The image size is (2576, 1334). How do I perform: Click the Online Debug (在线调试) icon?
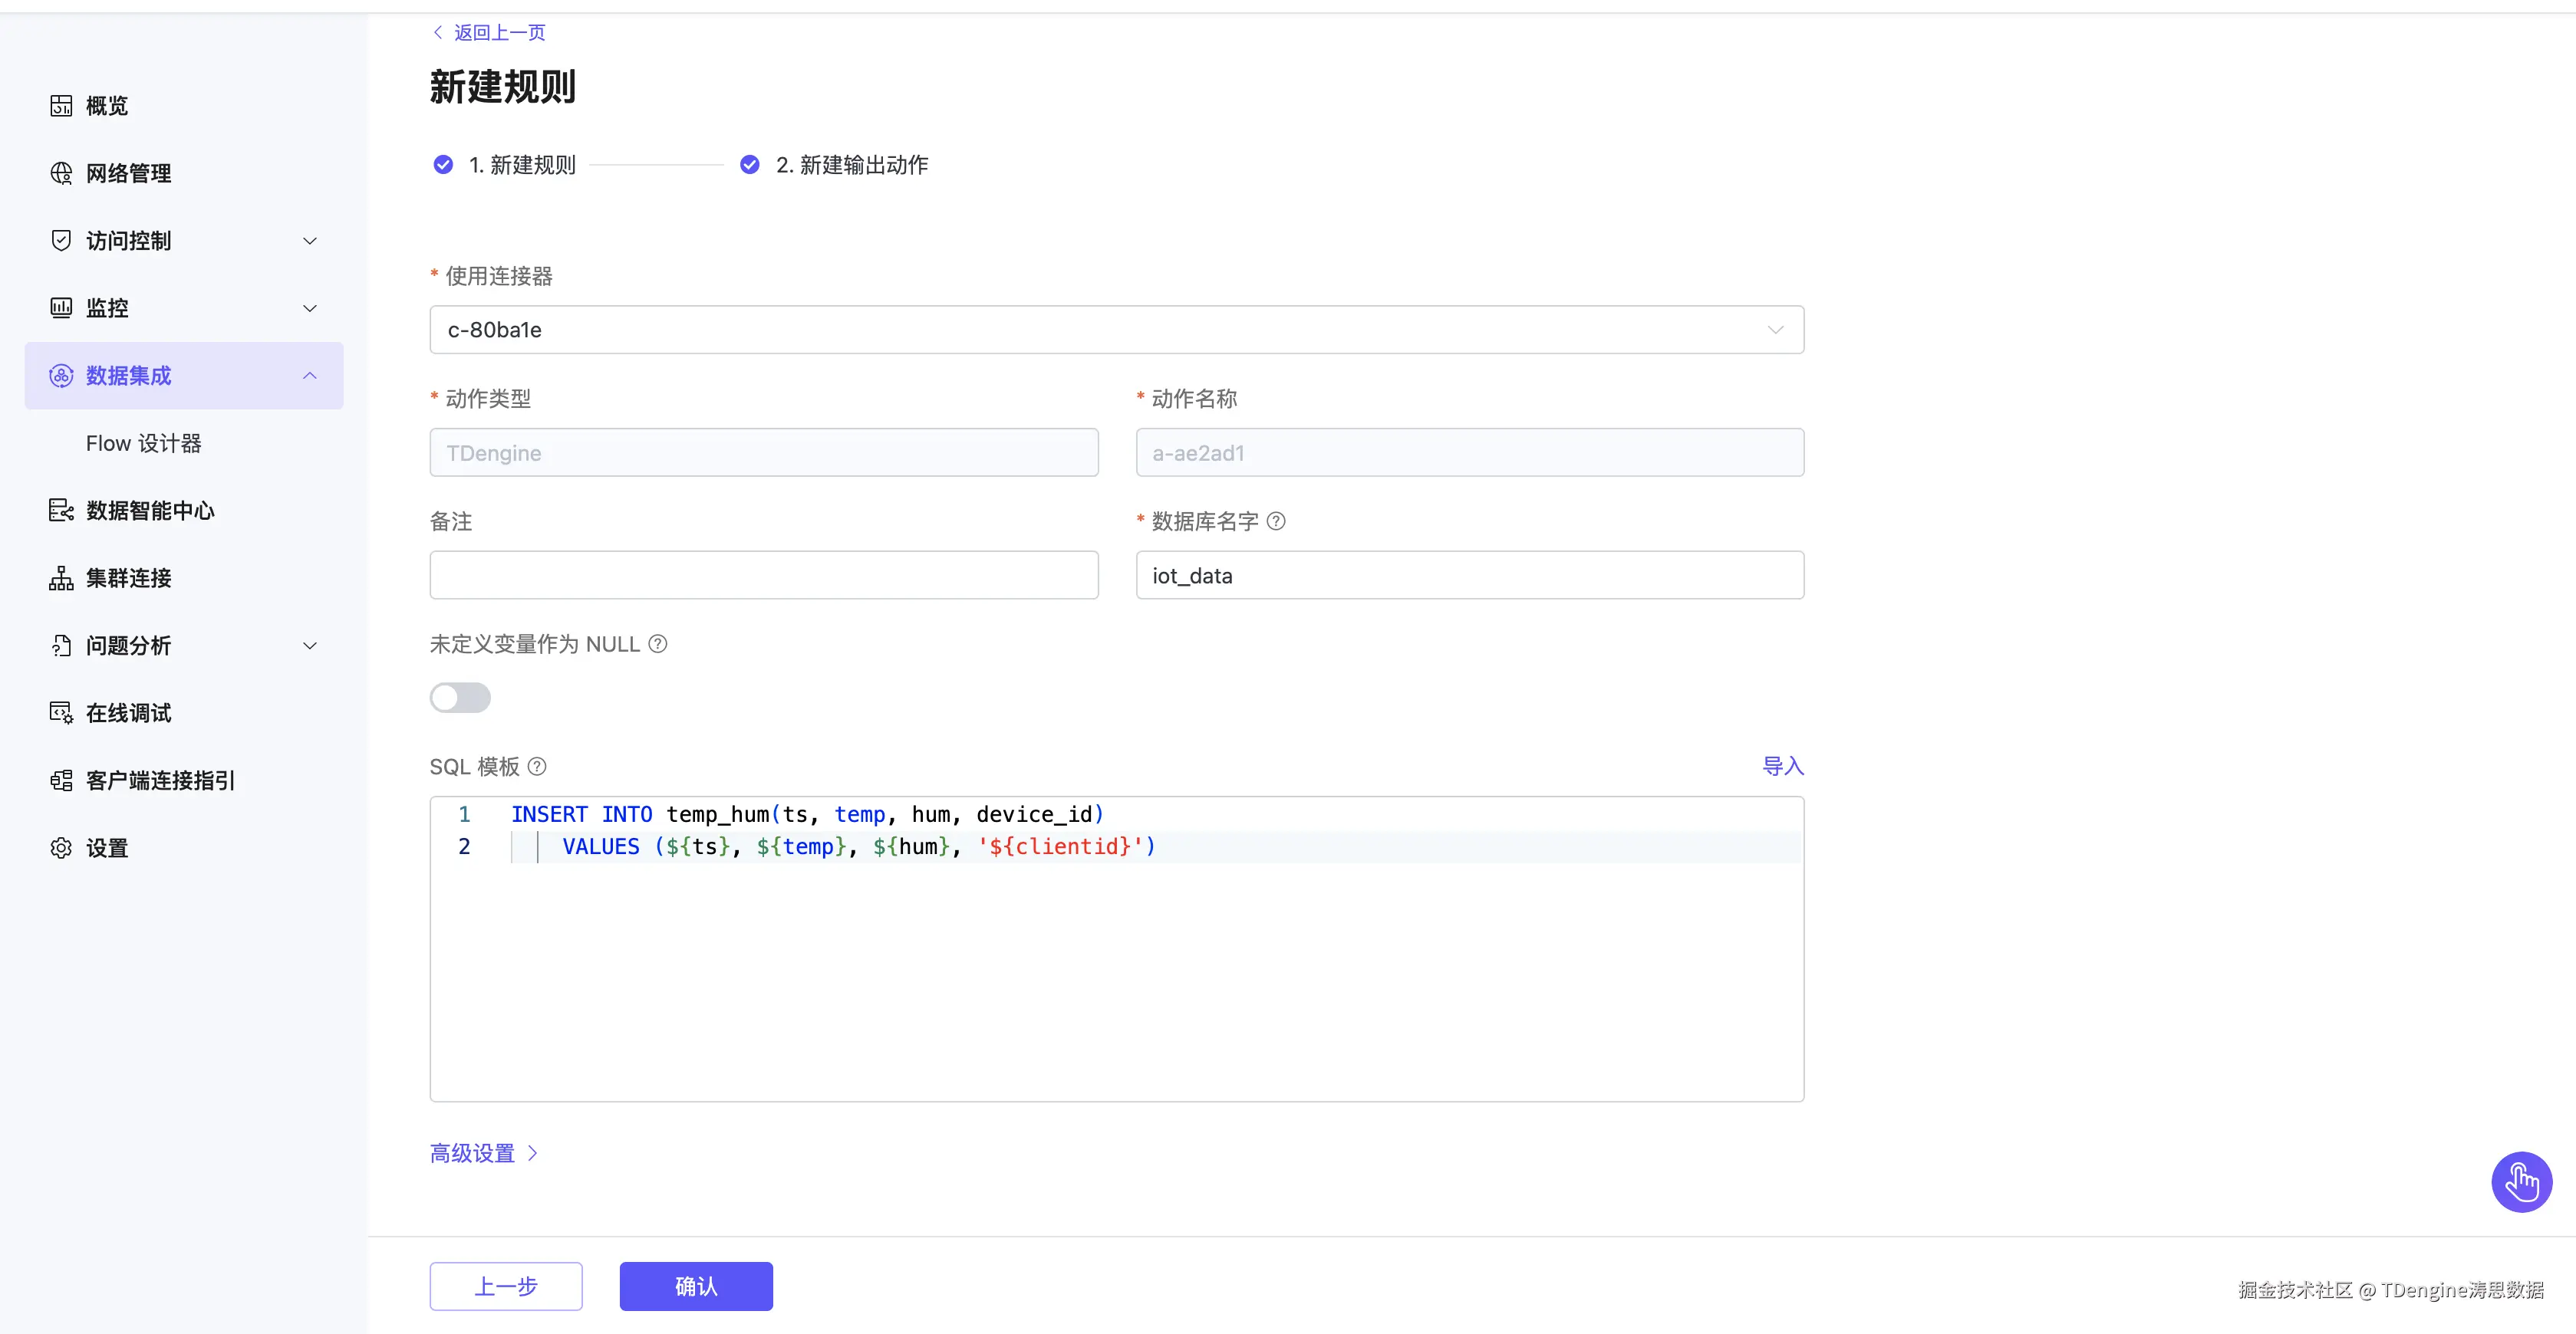[61, 714]
